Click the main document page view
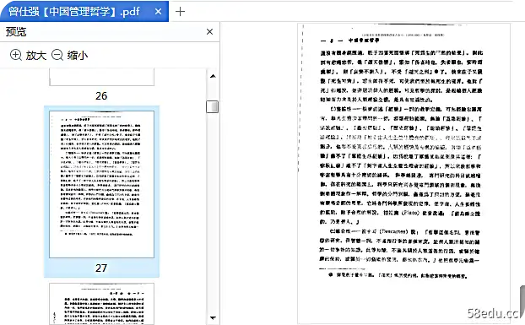The image size is (525, 325). click(403, 174)
